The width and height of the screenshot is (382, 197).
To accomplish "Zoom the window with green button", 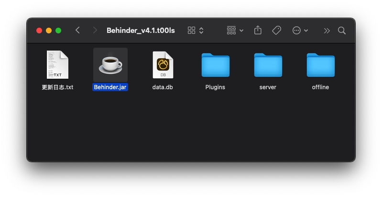I will (58, 31).
